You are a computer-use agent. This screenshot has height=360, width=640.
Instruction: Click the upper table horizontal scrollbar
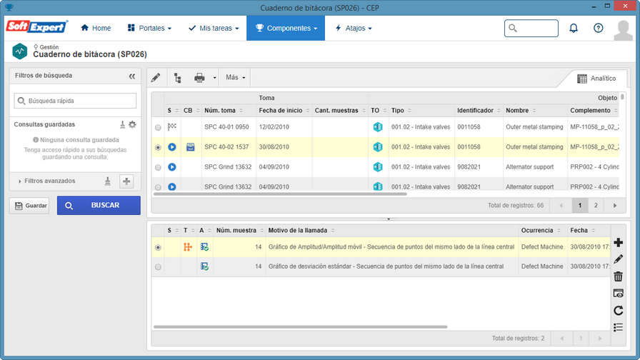point(280,194)
